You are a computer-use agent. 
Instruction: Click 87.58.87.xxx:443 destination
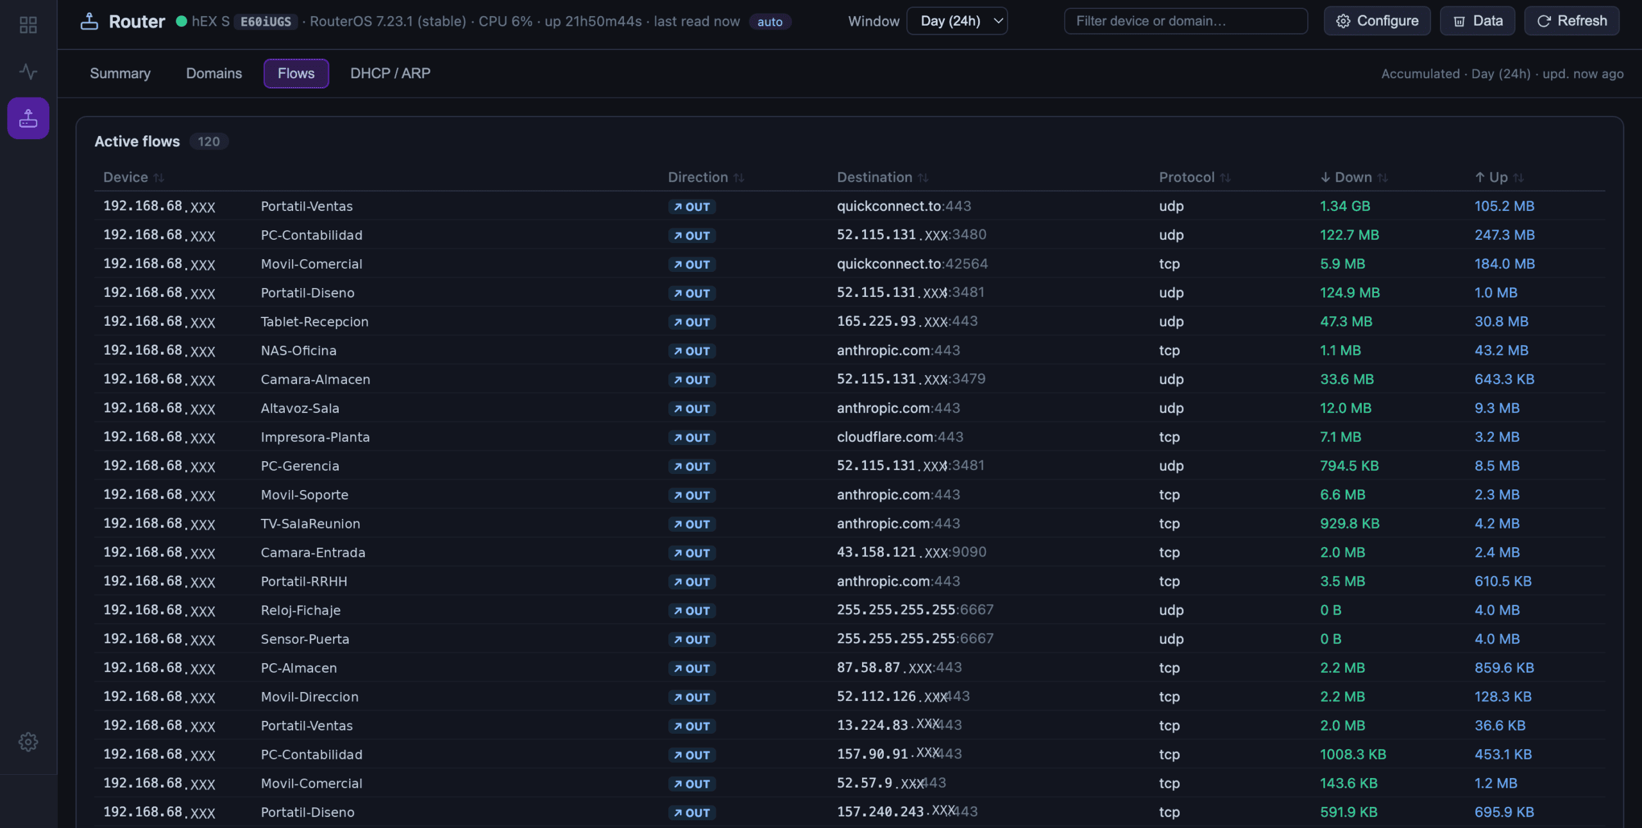pyautogui.click(x=899, y=668)
